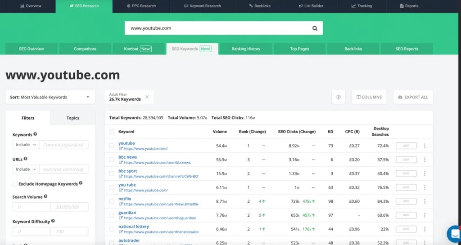The height and width of the screenshot is (245, 461).
Task: Open external link icon for netflix
Action: [x=121, y=204]
